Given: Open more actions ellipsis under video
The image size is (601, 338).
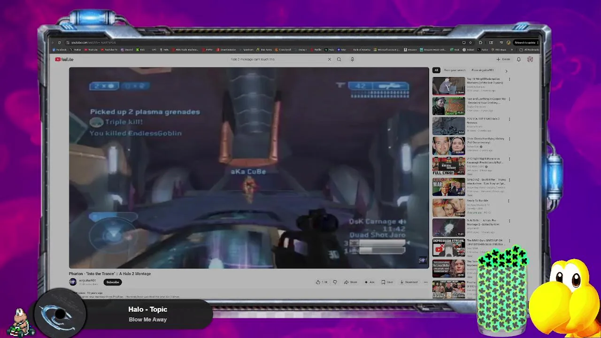Looking at the screenshot, I should (x=425, y=282).
